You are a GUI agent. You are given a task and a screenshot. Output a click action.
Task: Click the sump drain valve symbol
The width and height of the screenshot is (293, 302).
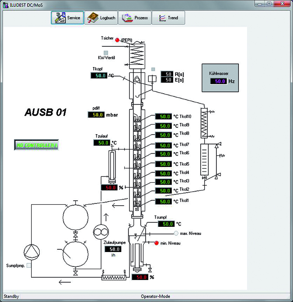pyautogui.click(x=150, y=270)
